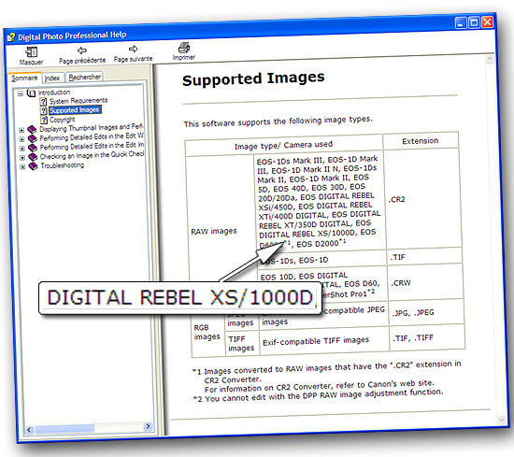
Task: Open the Index tab
Action: coord(52,78)
